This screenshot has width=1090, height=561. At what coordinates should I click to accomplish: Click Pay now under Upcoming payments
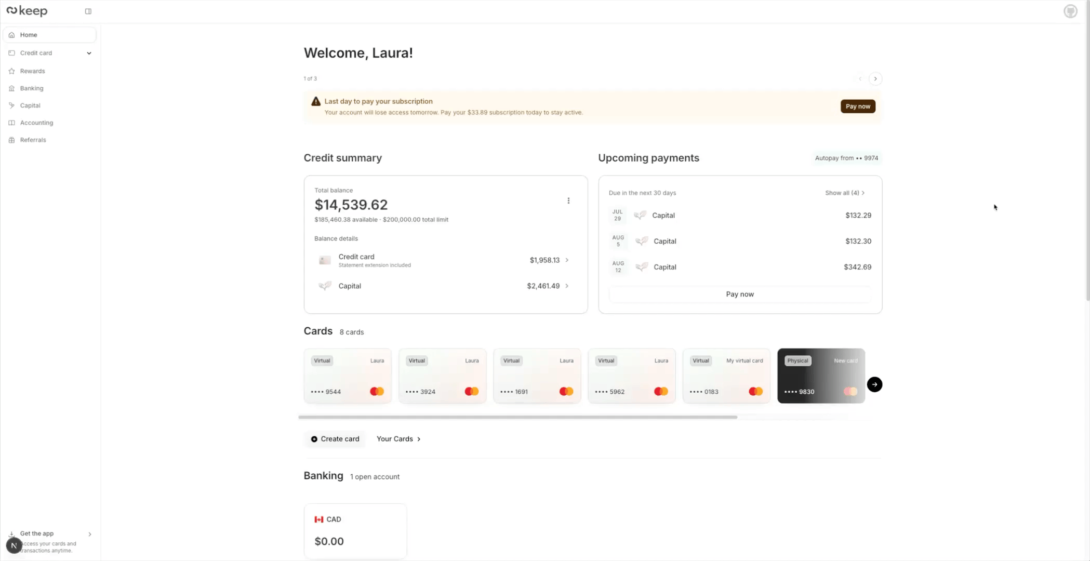[740, 294]
